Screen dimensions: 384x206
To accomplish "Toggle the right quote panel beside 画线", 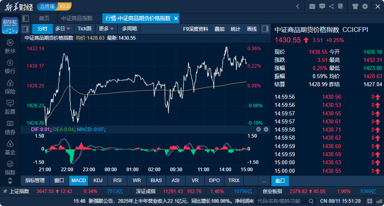I will pos(265,29).
